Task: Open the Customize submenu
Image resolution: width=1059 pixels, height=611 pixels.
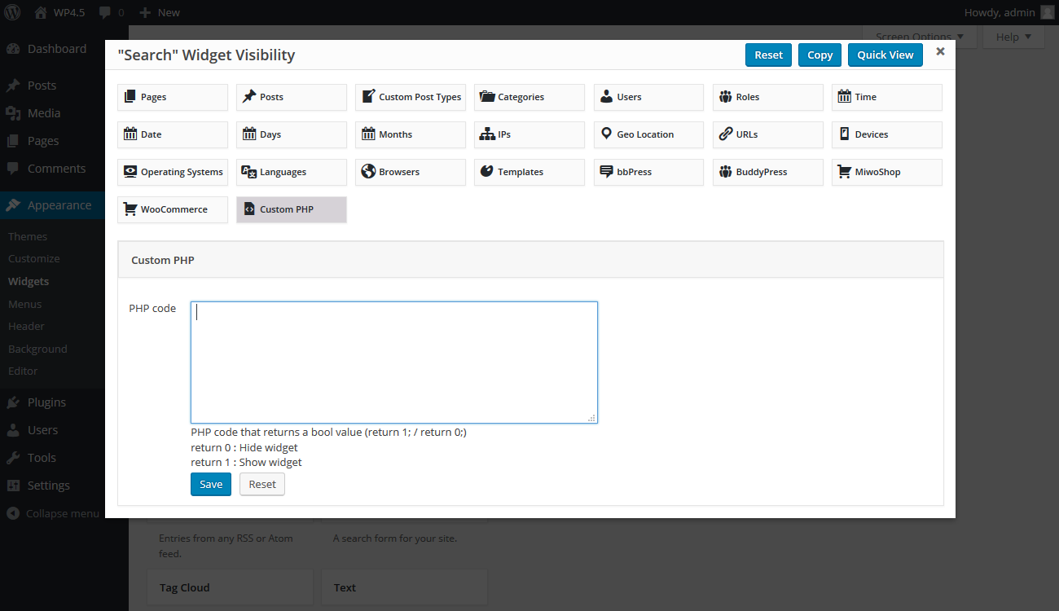Action: click(34, 258)
